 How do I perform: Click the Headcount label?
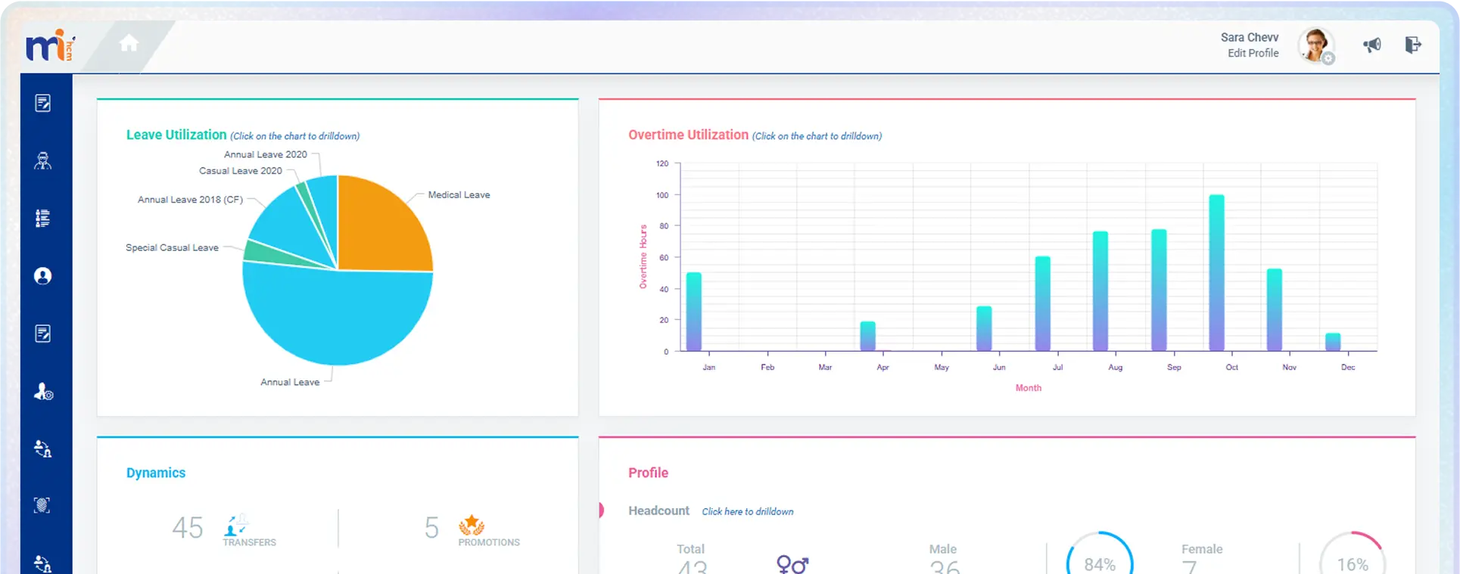(658, 510)
